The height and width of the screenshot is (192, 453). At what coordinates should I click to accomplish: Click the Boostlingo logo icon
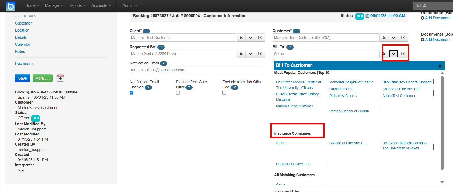(11, 6)
